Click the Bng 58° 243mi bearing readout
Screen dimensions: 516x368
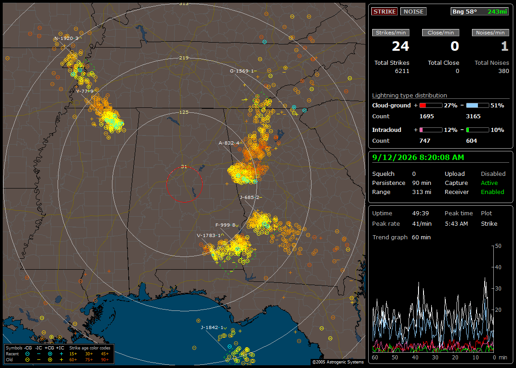tap(480, 11)
